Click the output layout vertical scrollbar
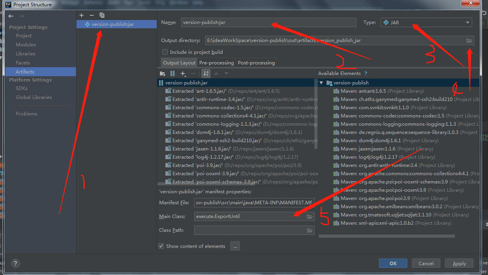The height and width of the screenshot is (275, 488). pos(316,114)
